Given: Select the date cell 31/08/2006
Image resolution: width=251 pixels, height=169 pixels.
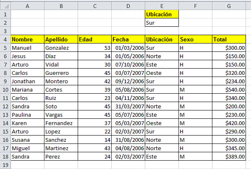Looking at the screenshot, I should coord(128,140).
